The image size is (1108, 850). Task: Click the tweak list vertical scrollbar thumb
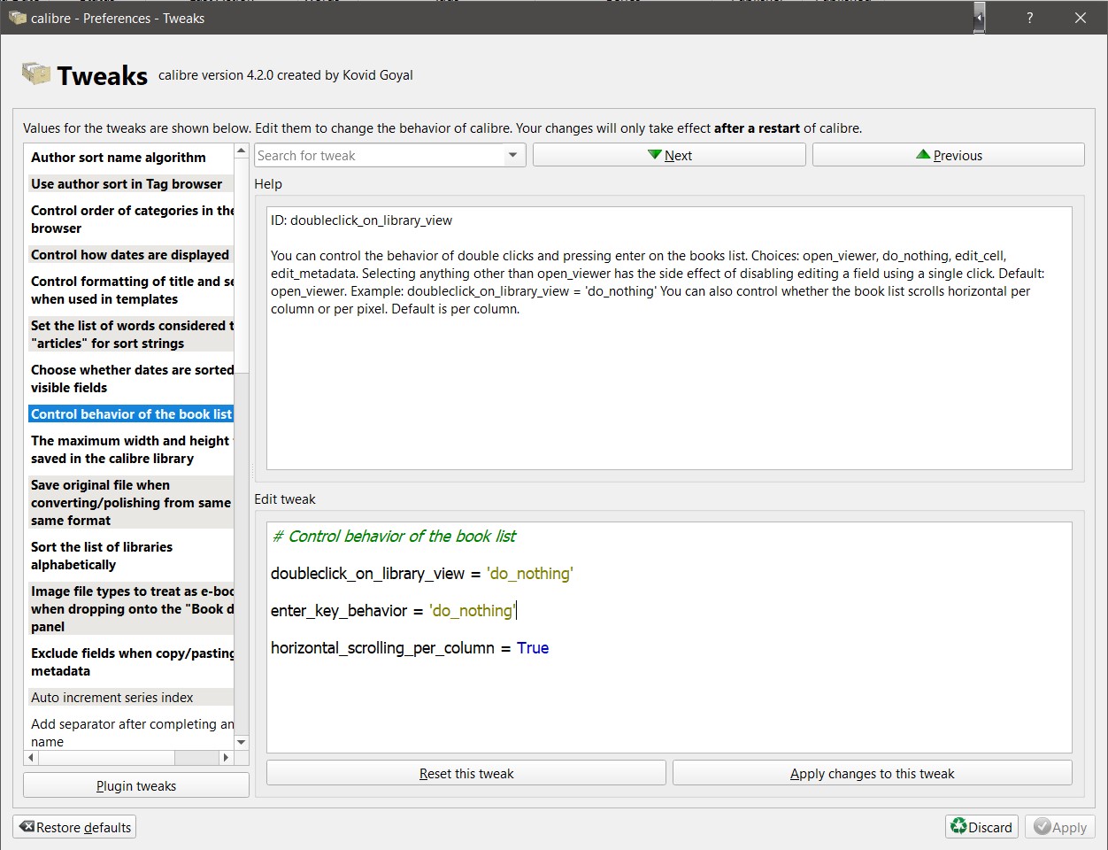coord(242,266)
